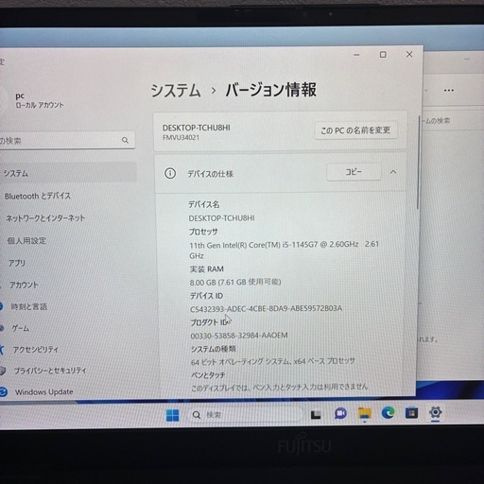Click the バージョン情報 page title

270,90
